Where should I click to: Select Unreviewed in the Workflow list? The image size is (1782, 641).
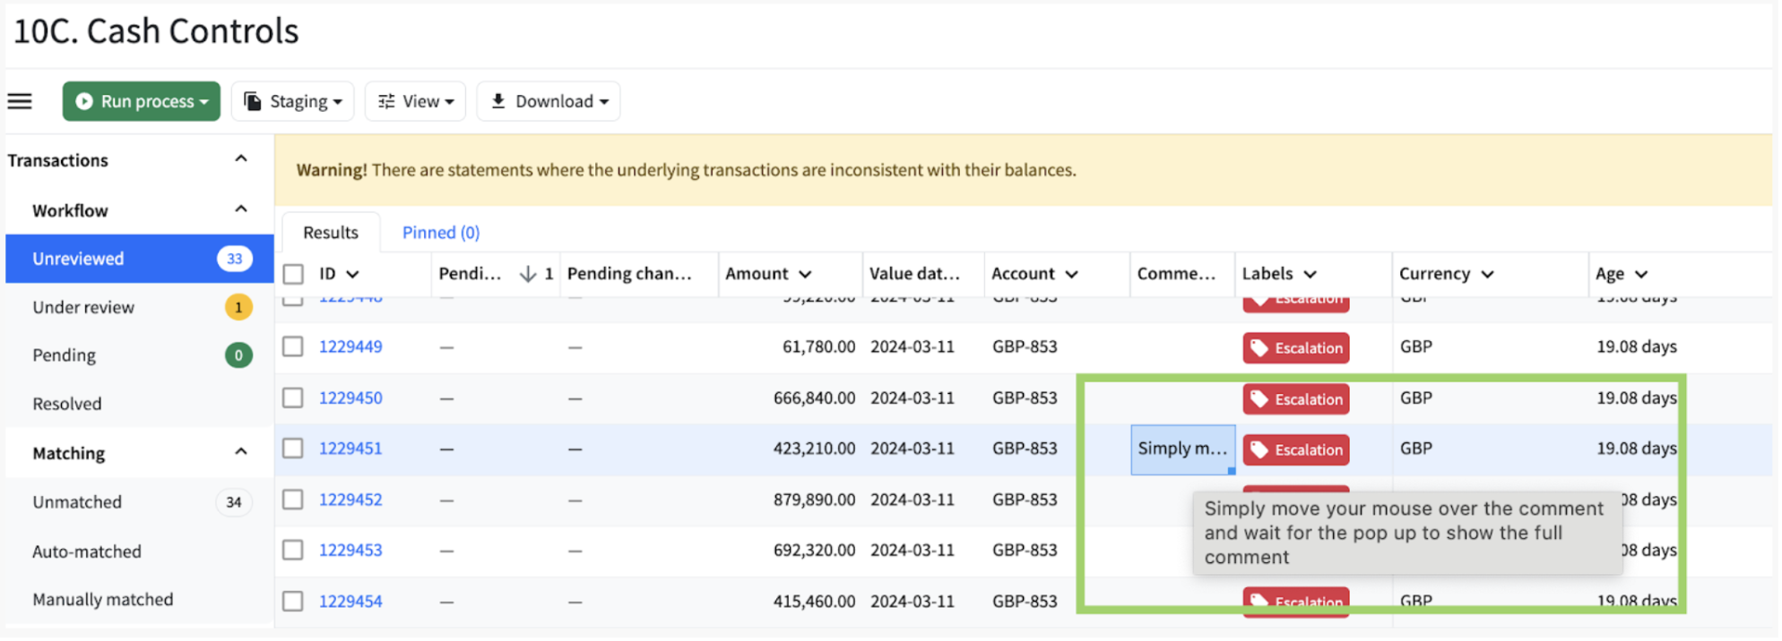pos(140,259)
